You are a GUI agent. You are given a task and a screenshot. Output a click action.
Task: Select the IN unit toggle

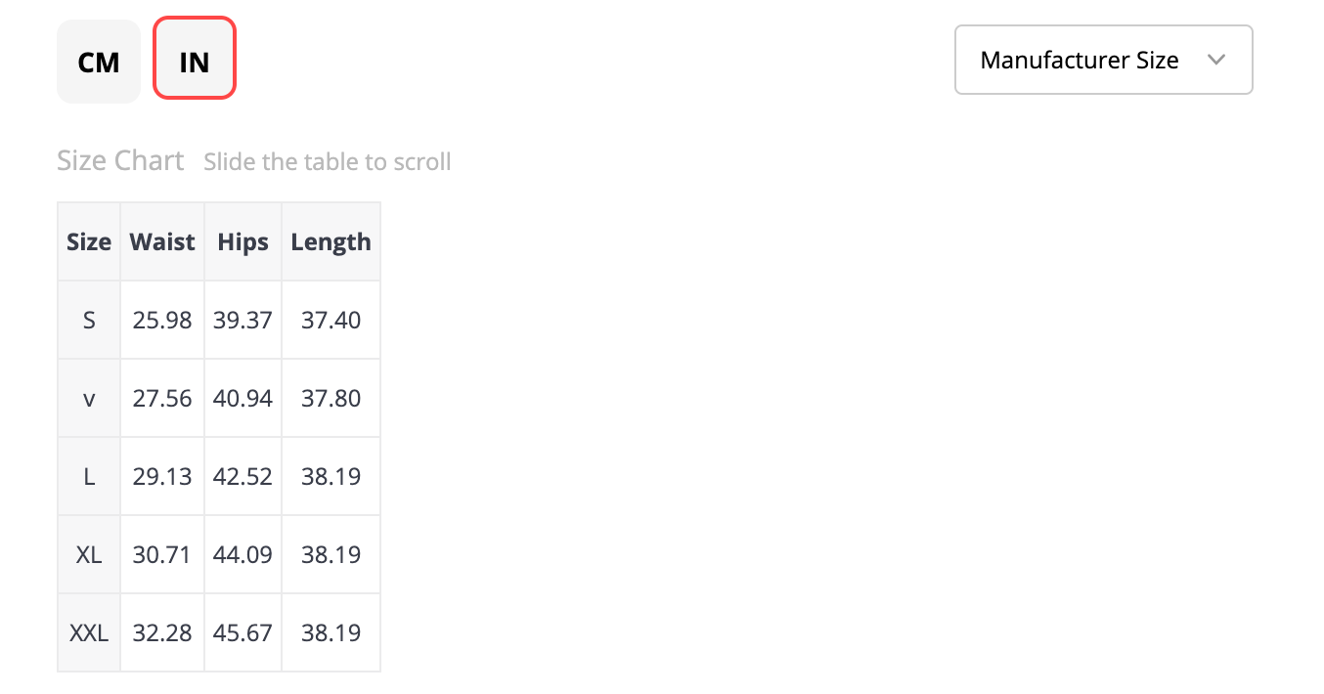[195, 58]
